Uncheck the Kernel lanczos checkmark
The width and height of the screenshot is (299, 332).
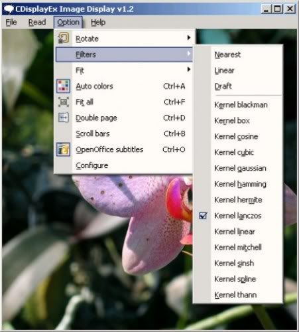[x=203, y=216]
